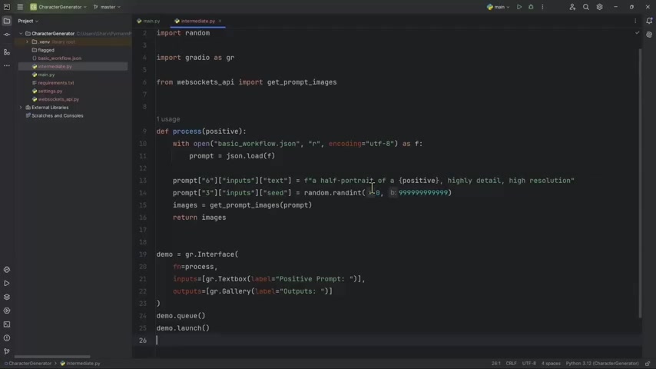Open CharacterGenerator project dropdown
This screenshot has width=656, height=369.
tap(58, 7)
